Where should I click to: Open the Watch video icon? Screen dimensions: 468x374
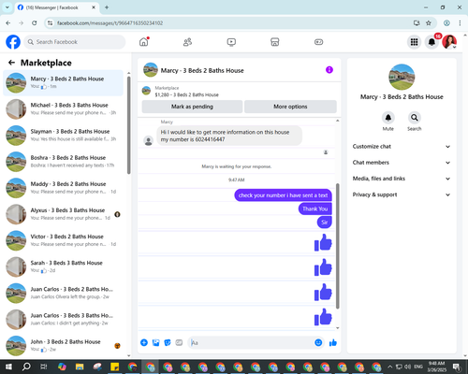point(231,42)
